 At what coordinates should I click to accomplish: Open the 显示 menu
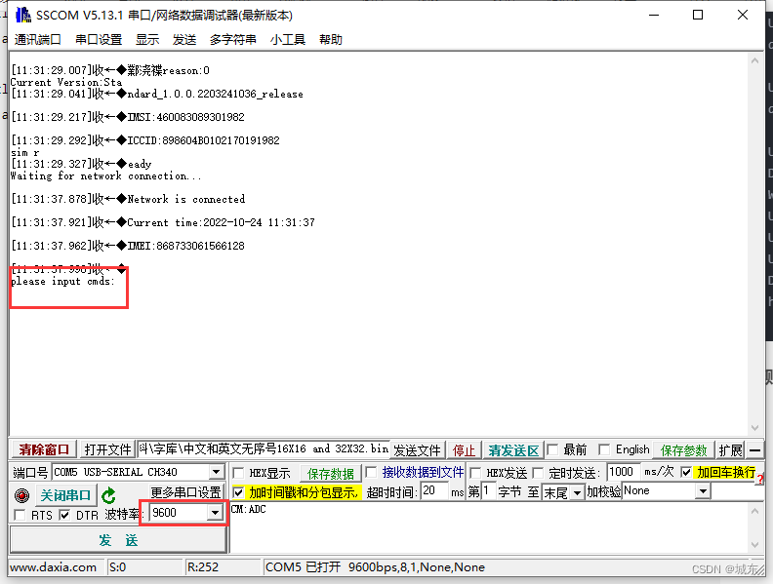tap(147, 39)
